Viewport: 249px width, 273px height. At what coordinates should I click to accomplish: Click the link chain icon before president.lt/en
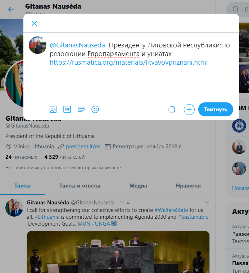pyautogui.click(x=61, y=147)
